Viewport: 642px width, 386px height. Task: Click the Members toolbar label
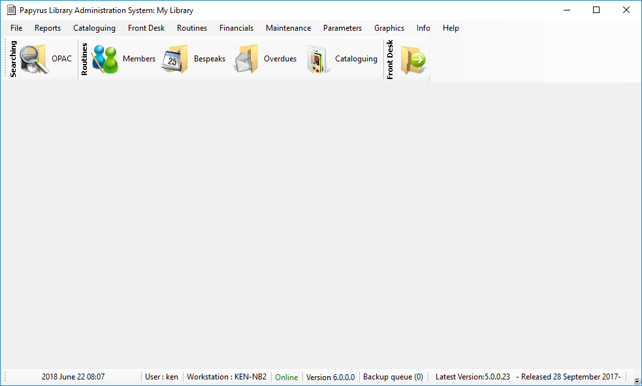(139, 59)
